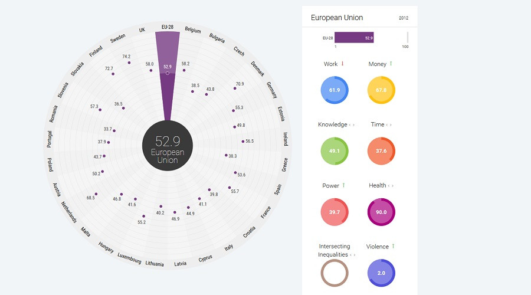Select Sweden on the chart rim
The height and width of the screenshot is (295, 531).
click(118, 38)
